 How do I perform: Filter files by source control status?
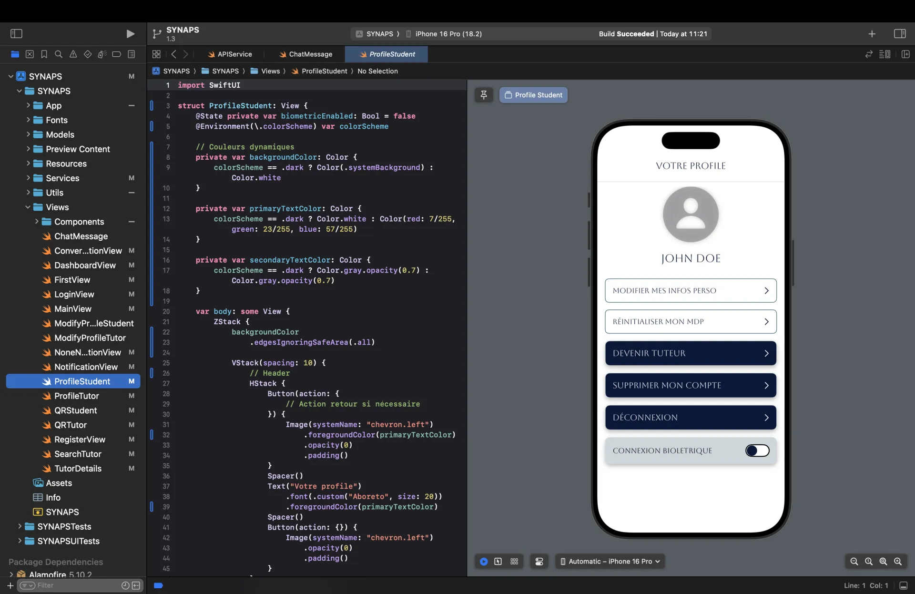[136, 586]
